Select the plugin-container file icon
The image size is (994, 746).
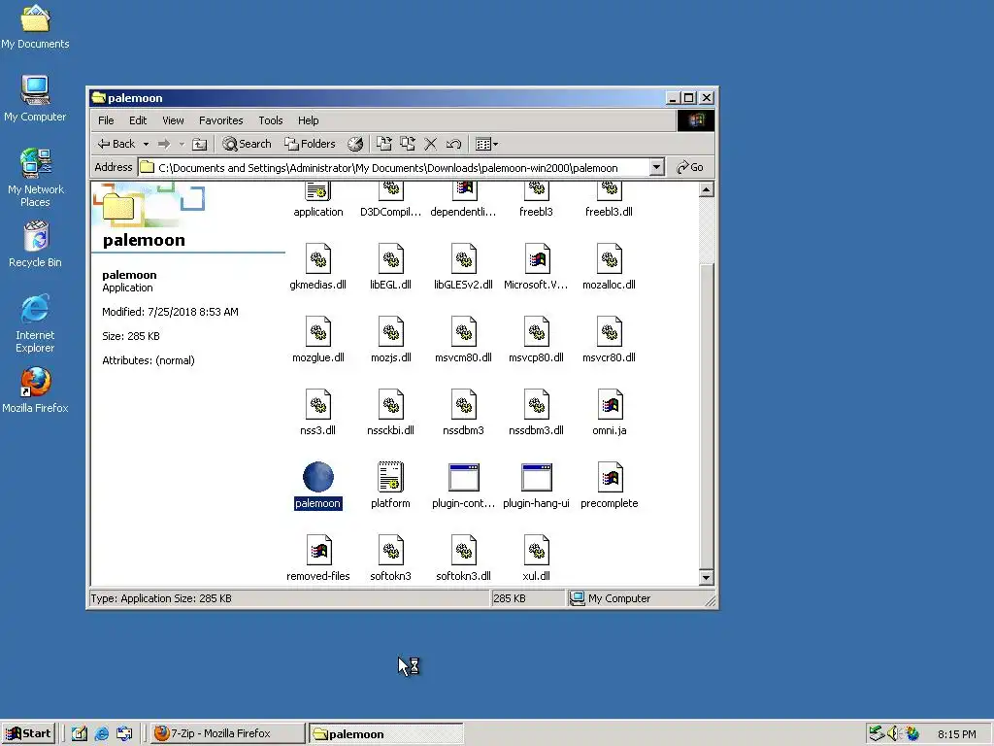(463, 477)
